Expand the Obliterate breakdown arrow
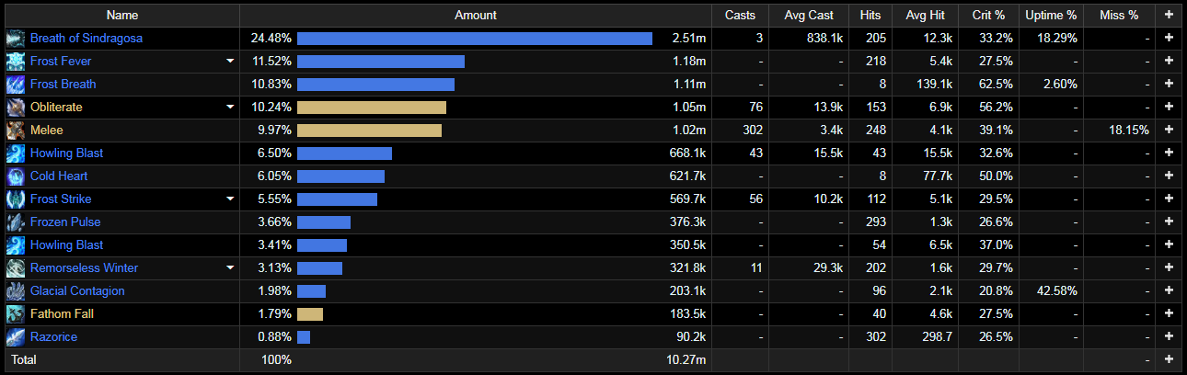The height and width of the screenshot is (375, 1187). point(230,108)
